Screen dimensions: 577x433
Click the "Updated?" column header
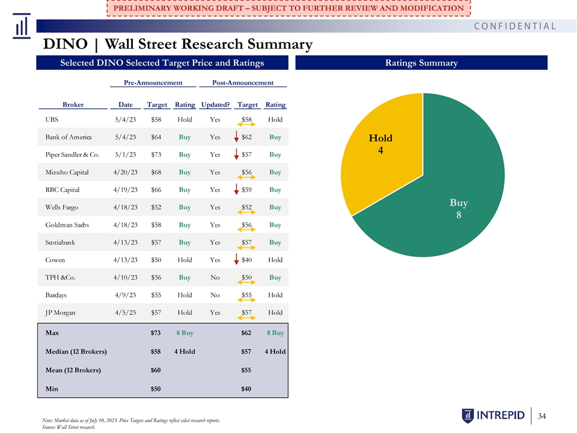coord(215,105)
